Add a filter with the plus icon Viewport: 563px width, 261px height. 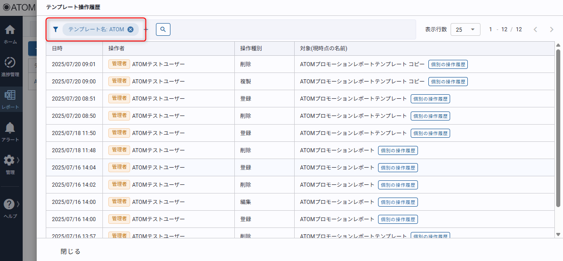146,29
